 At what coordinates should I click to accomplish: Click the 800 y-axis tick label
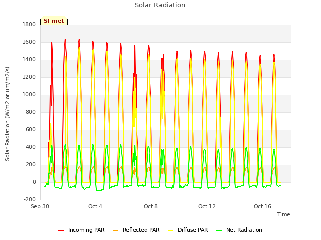(x=31, y=112)
